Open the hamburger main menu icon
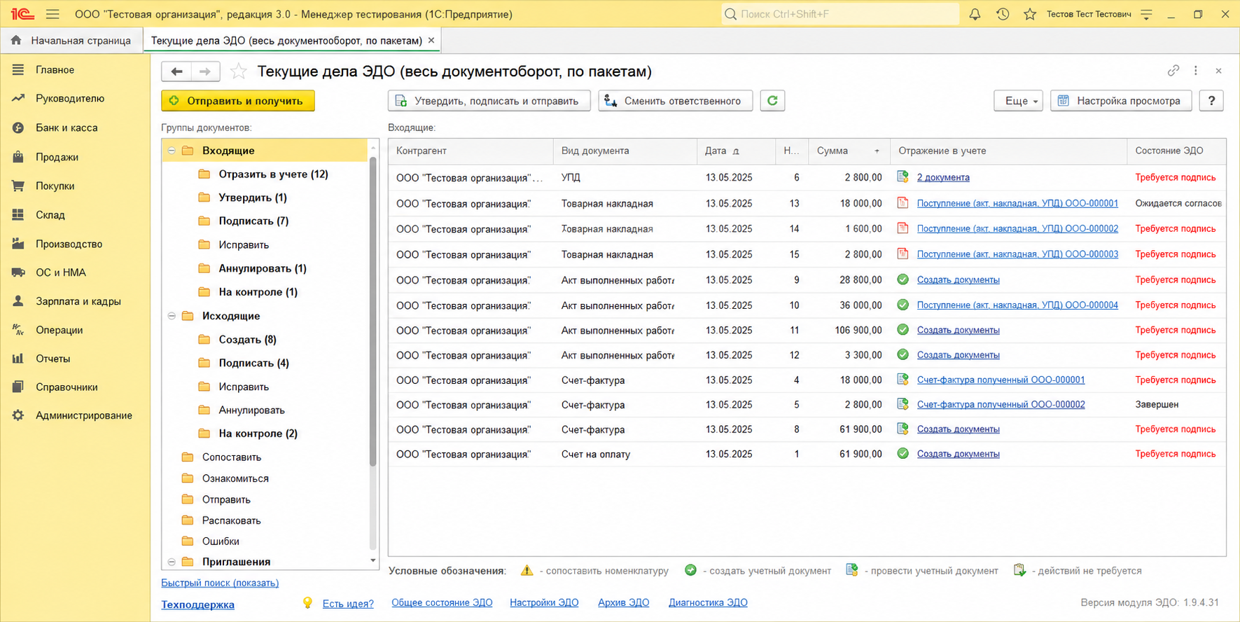 tap(53, 14)
